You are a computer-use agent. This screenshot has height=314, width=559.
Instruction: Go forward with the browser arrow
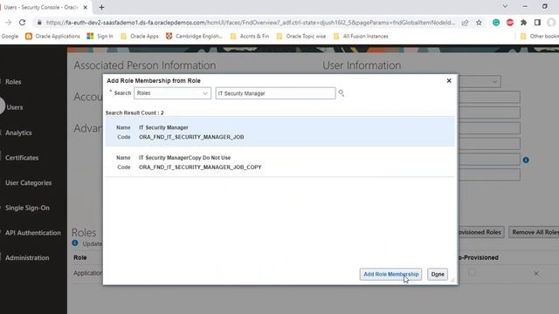(8, 23)
